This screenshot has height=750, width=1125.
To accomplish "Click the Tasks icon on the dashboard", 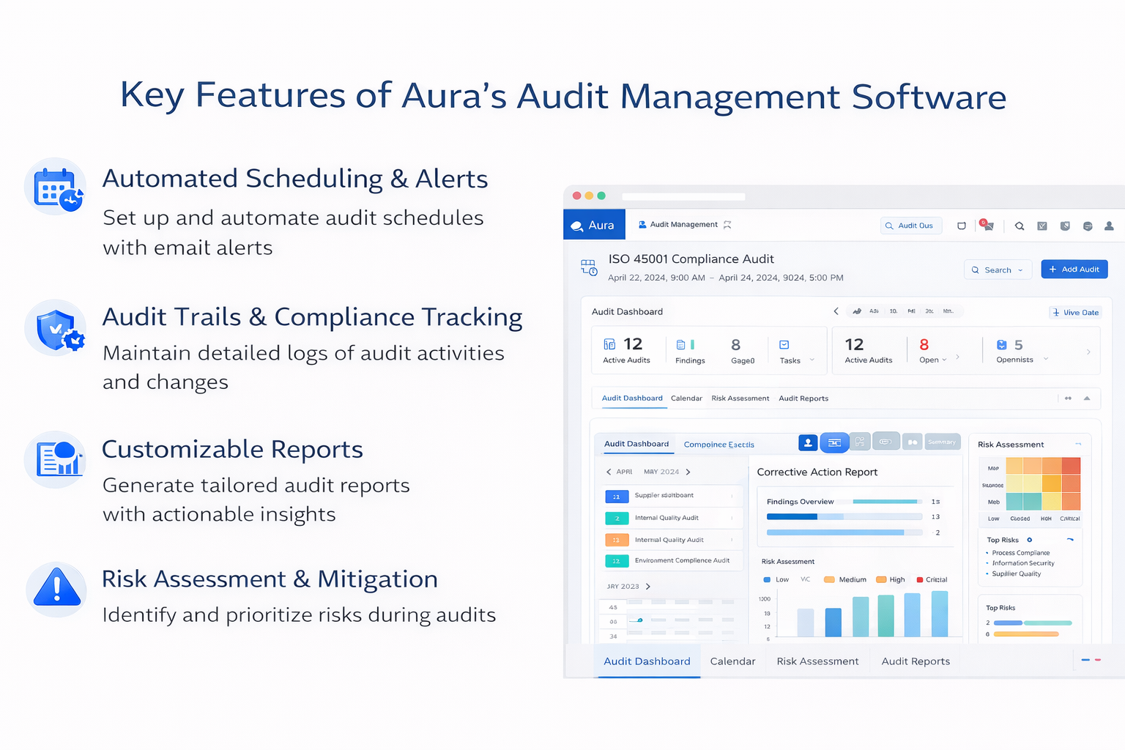I will 784,343.
